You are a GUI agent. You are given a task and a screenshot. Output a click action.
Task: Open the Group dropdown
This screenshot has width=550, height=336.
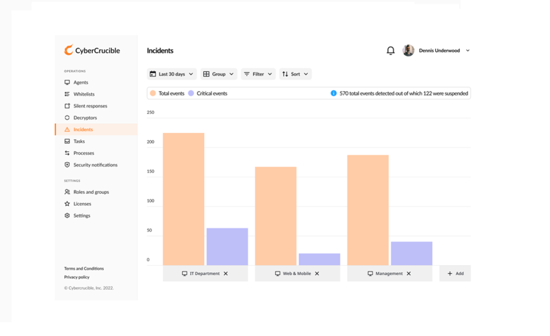(x=218, y=74)
